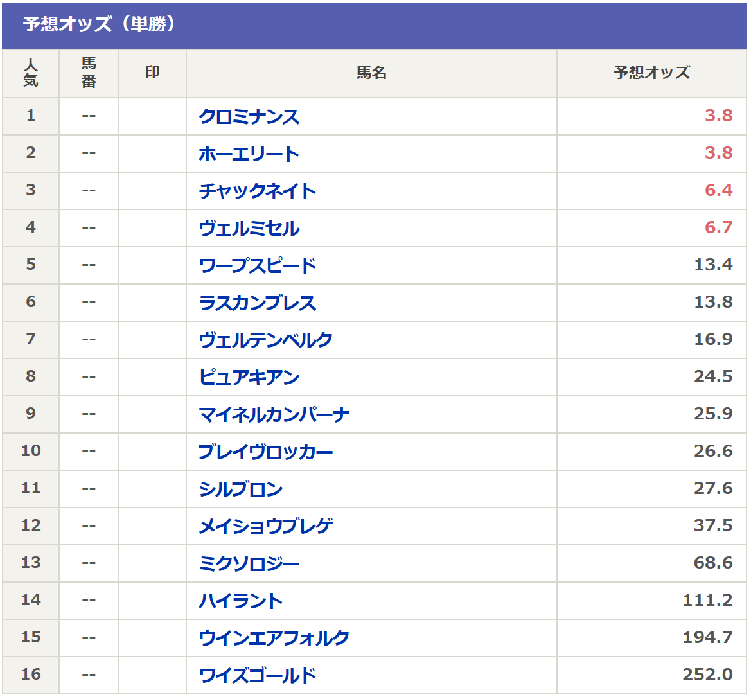Open ウインエアフォルク horse page
The height and width of the screenshot is (697, 751).
pyautogui.click(x=274, y=638)
